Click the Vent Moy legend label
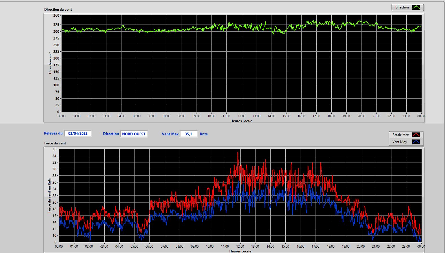445x253 pixels. [x=400, y=142]
